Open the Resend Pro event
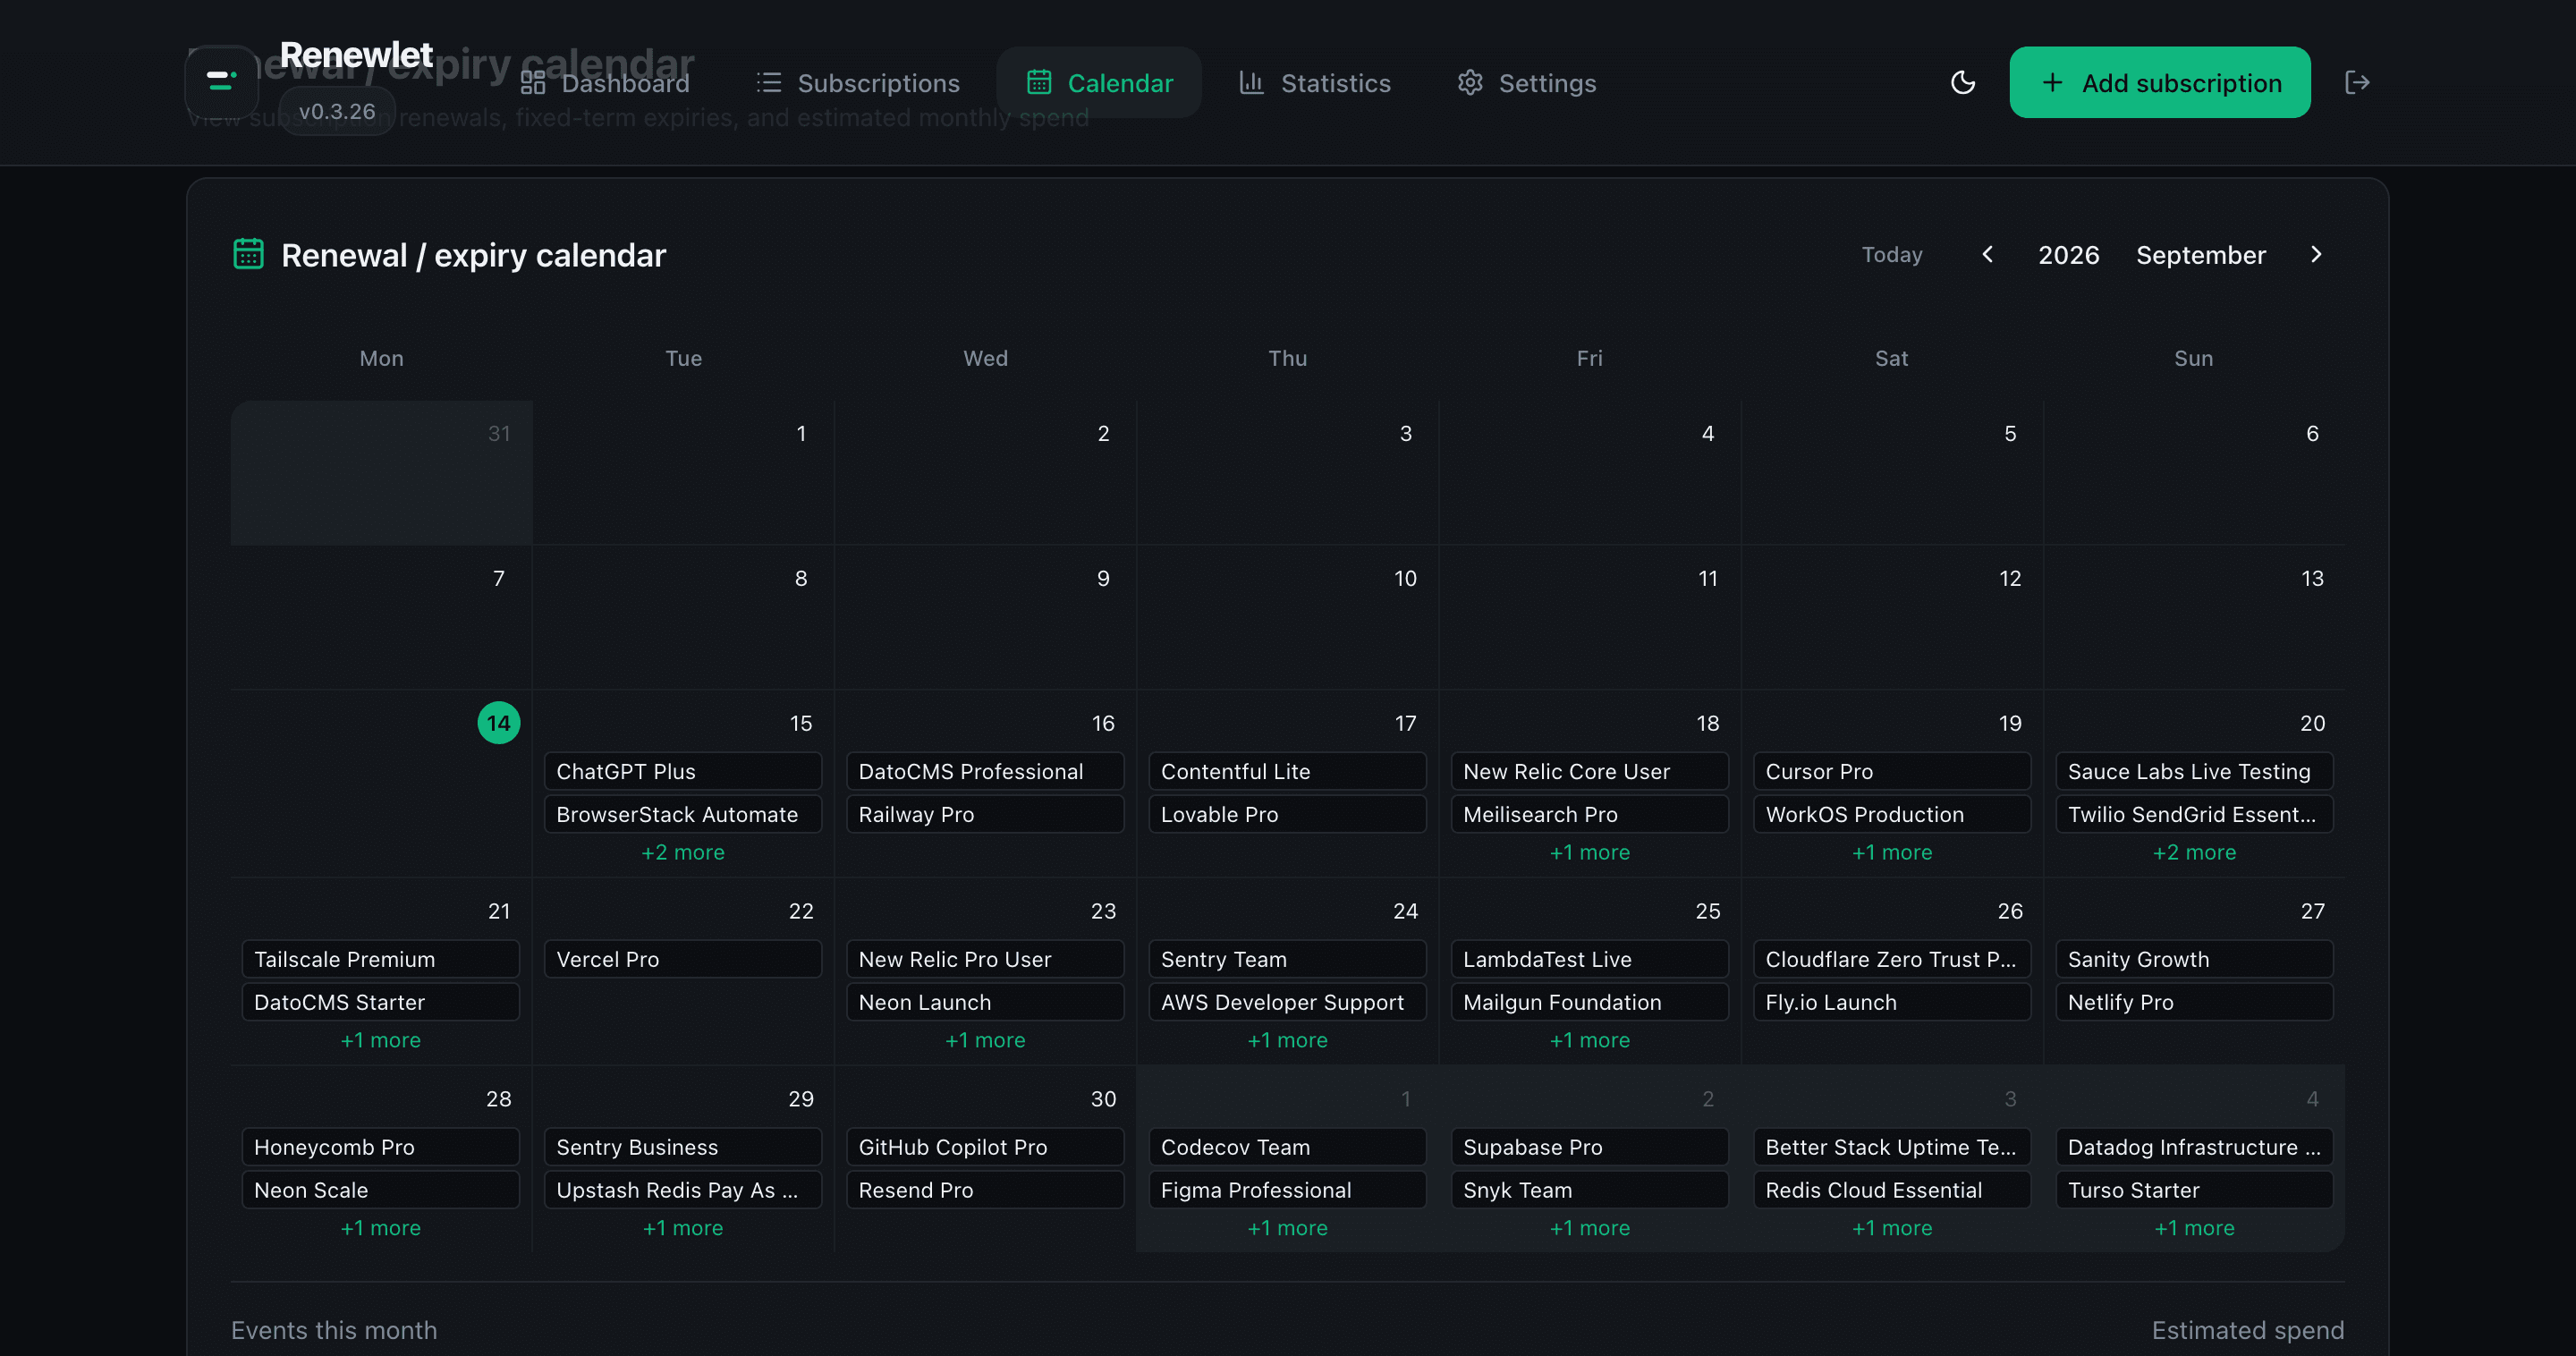Image resolution: width=2576 pixels, height=1356 pixels. click(985, 1190)
